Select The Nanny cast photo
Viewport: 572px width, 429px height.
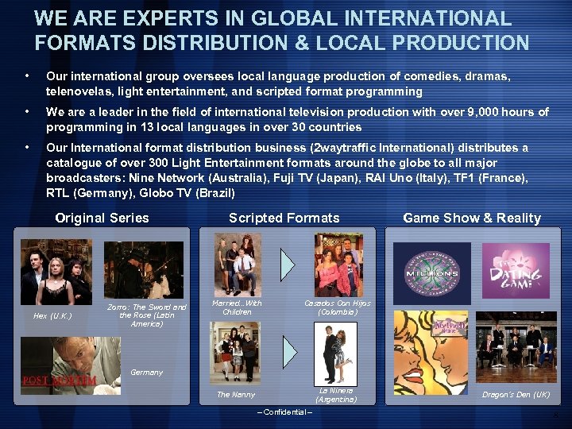click(x=235, y=353)
